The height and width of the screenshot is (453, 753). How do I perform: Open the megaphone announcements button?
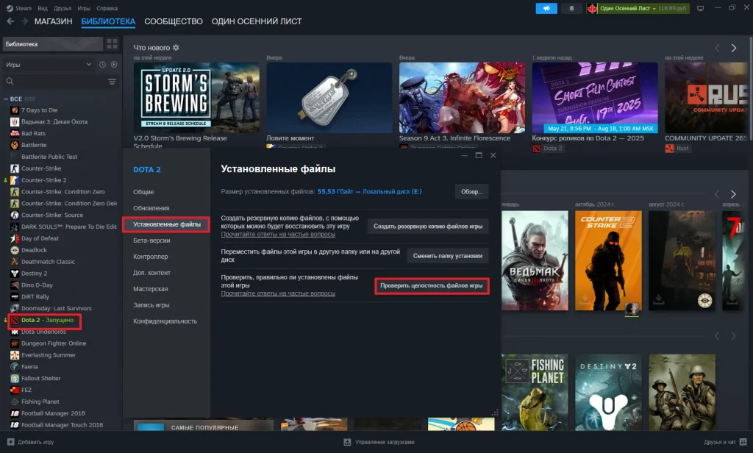546,8
